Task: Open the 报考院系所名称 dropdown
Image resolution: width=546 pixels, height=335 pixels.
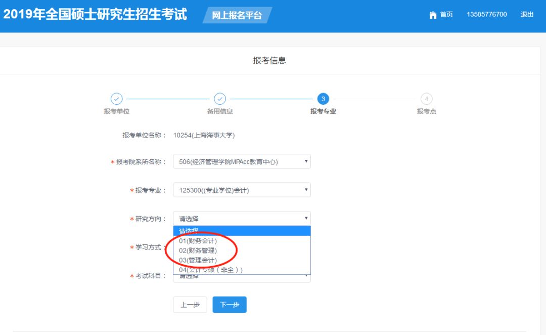Action: pyautogui.click(x=242, y=161)
